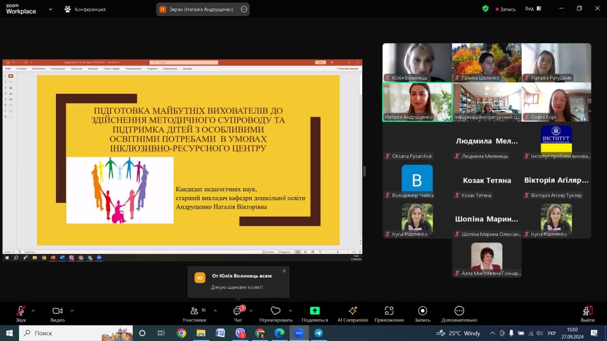The width and height of the screenshot is (607, 341).
Task: Show hidden system tray icons
Action: [x=493, y=333]
